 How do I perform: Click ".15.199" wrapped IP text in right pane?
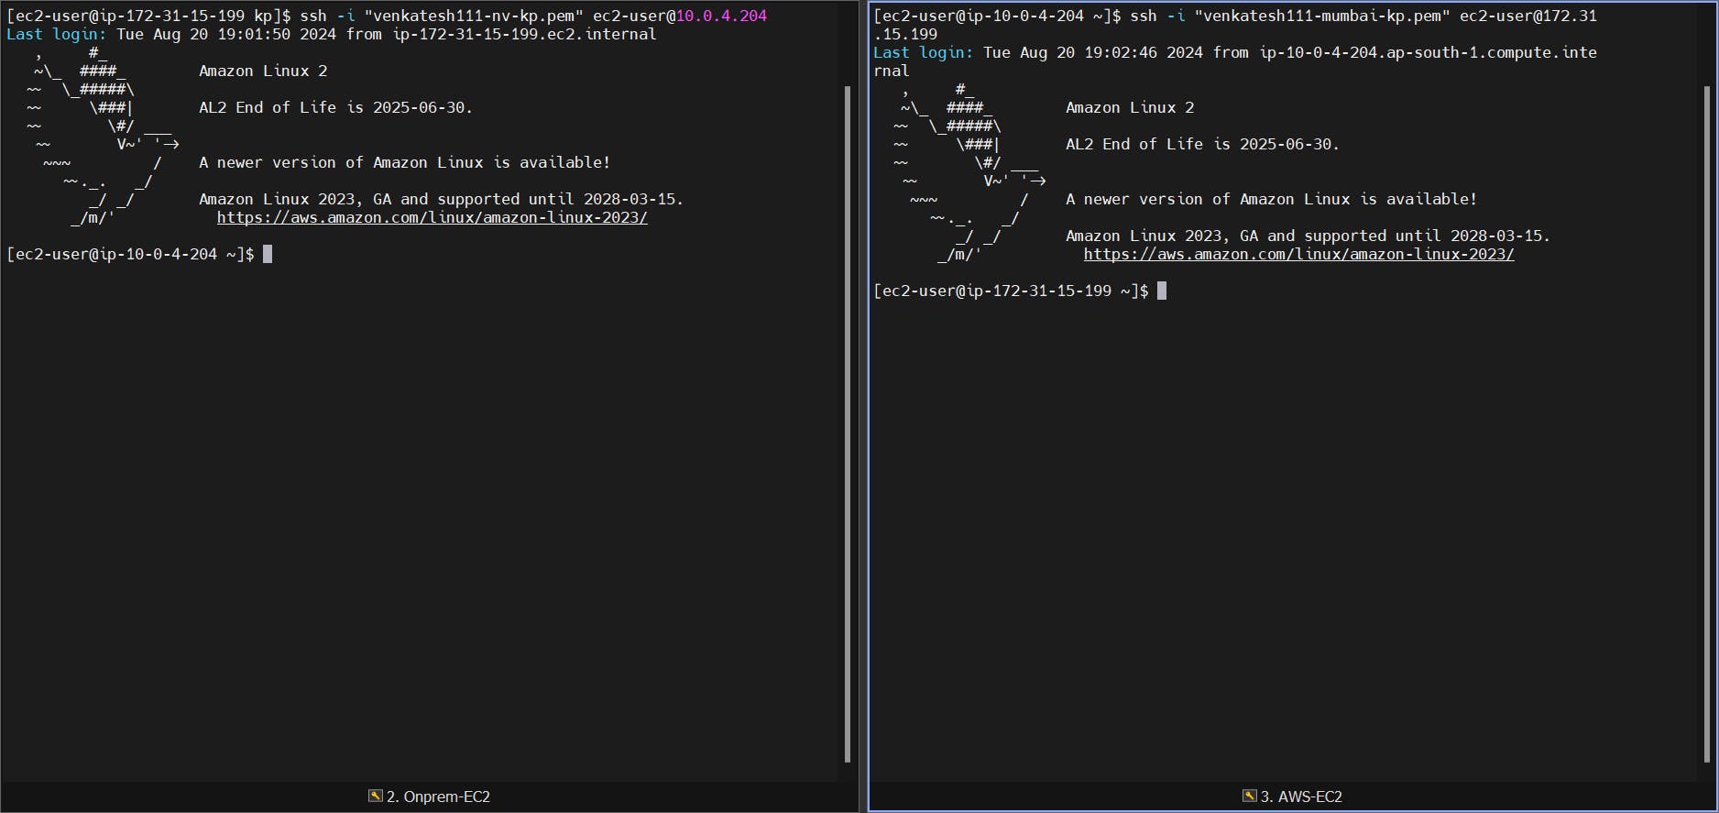[x=905, y=34]
